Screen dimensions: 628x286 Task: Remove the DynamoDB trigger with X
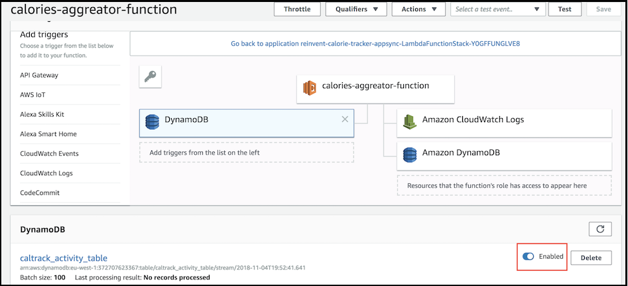[345, 119]
